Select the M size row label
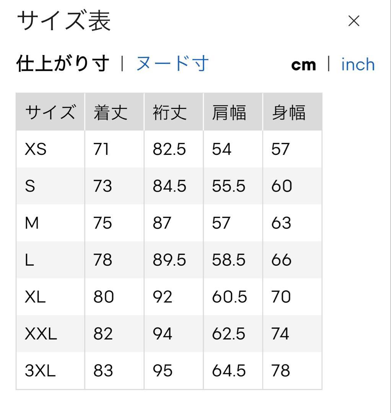This screenshot has height=413, width=391. click(x=33, y=223)
